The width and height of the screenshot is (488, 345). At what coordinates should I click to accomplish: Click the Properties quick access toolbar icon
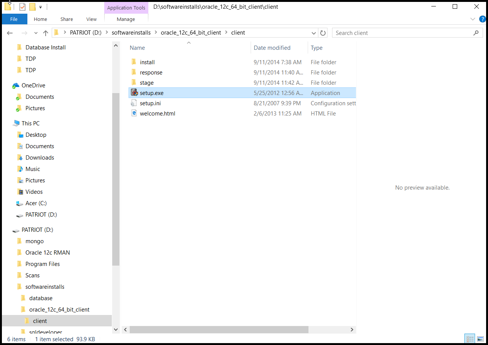(22, 7)
